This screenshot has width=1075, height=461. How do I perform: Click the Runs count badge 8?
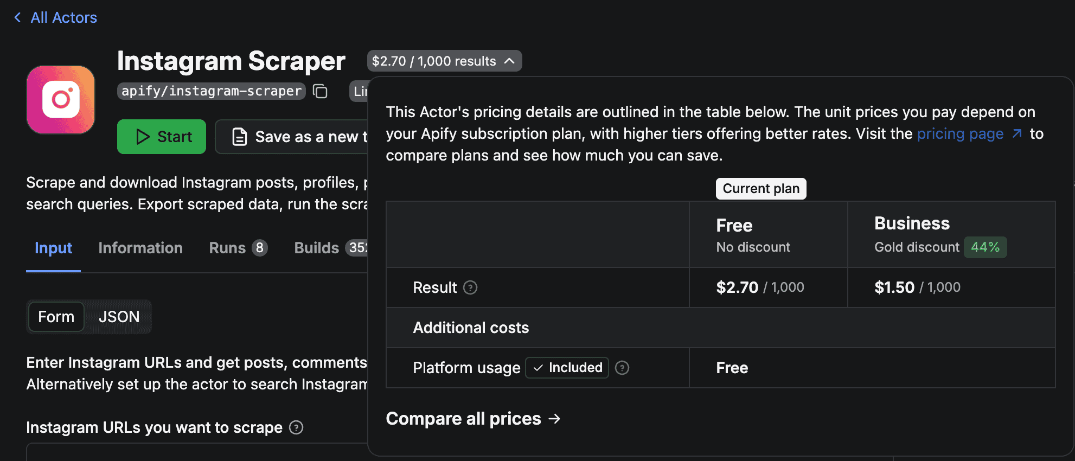point(260,248)
